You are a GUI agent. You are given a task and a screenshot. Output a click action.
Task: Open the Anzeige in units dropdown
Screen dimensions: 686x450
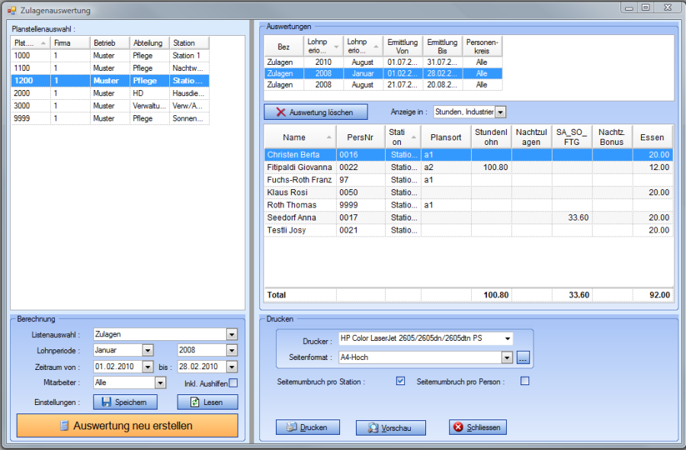click(x=500, y=112)
